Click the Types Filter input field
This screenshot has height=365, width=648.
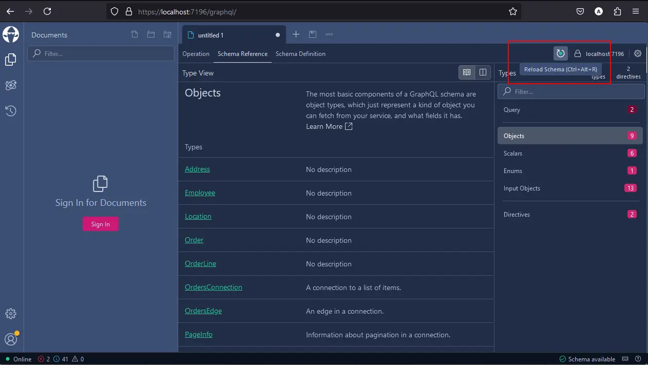click(x=571, y=91)
